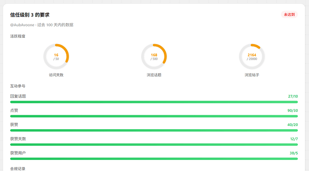The width and height of the screenshot is (309, 171).
Task: Click the 未达到 status badge
Action: tap(289, 15)
